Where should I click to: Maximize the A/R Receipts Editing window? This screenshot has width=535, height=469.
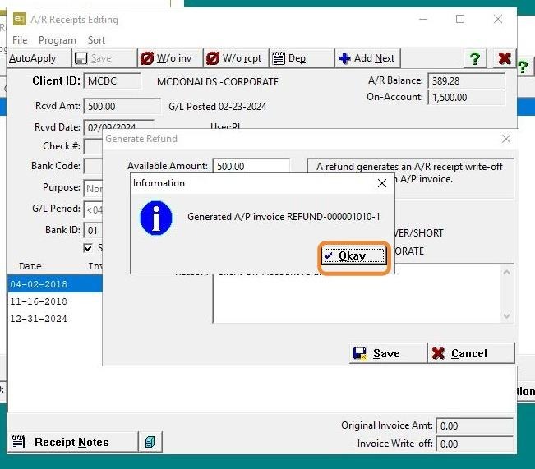tap(460, 19)
